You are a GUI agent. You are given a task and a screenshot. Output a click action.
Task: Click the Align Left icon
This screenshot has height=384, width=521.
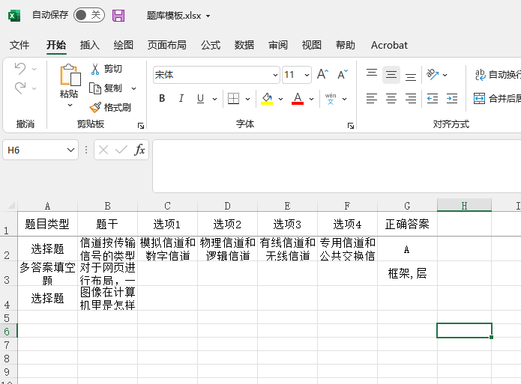[x=372, y=99]
